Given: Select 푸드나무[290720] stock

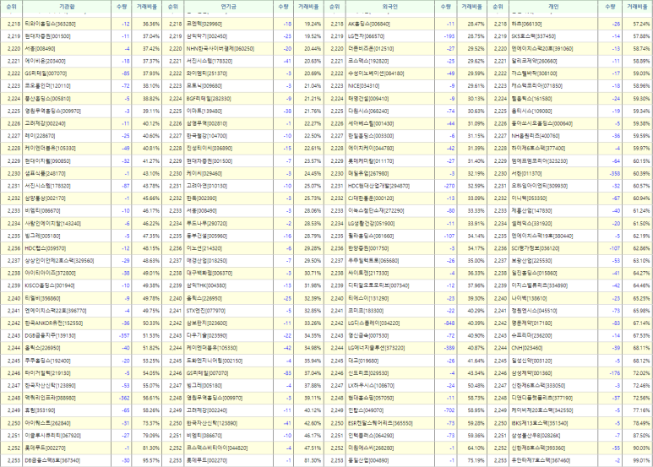Looking at the screenshot, I should pos(207,224).
